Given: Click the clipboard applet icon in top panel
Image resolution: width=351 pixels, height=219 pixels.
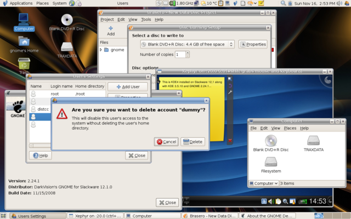Looking at the screenshot, I should tap(220, 3).
